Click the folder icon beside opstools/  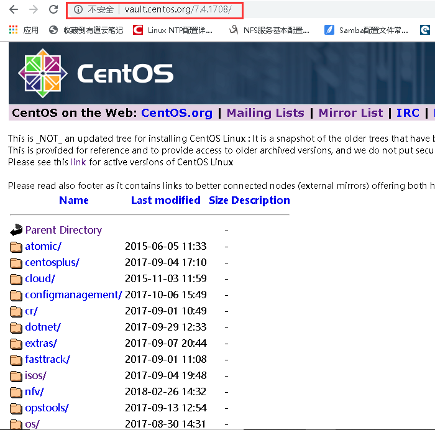16,409
